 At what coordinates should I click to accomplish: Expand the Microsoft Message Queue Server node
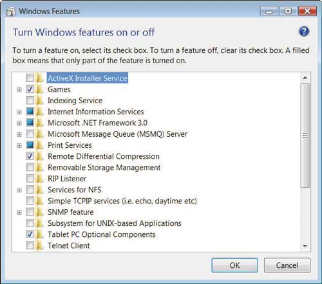tap(19, 134)
